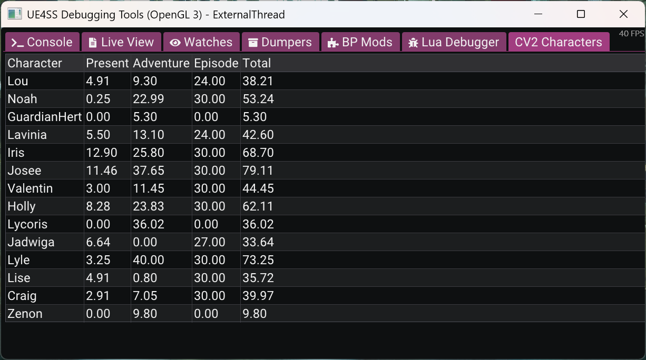Click the Character column header
This screenshot has width=646, height=360.
35,63
